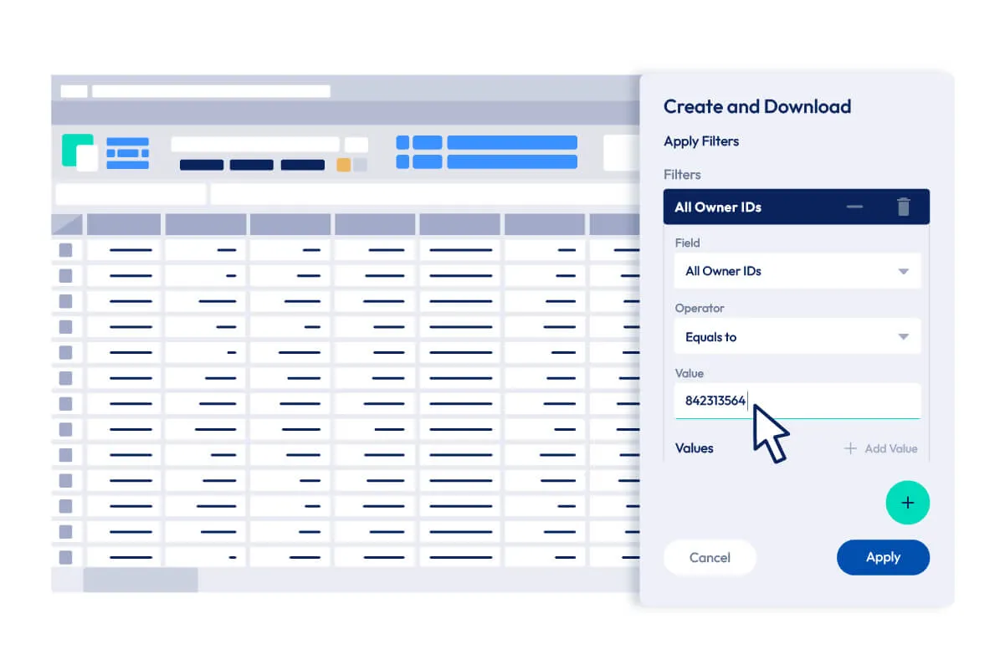Open the Operator dropdown showing Equals to
1005x670 pixels.
[797, 336]
